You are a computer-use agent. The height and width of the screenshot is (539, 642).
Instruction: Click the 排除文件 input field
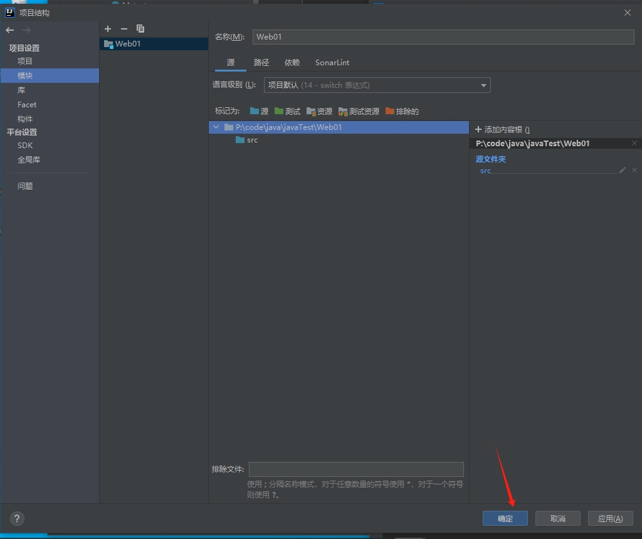[356, 469]
